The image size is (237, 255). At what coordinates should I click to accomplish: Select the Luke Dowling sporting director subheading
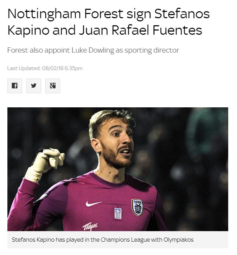coord(93,50)
